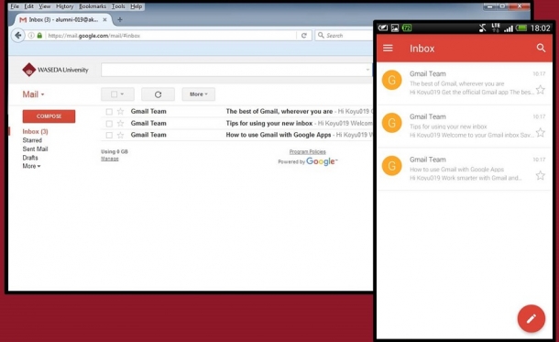Image resolution: width=559 pixels, height=342 pixels.
Task: Open the hamburger menu in mobile Inbox
Action: click(x=388, y=49)
